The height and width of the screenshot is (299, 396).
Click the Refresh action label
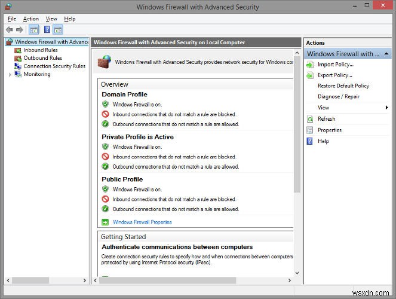pyautogui.click(x=327, y=119)
